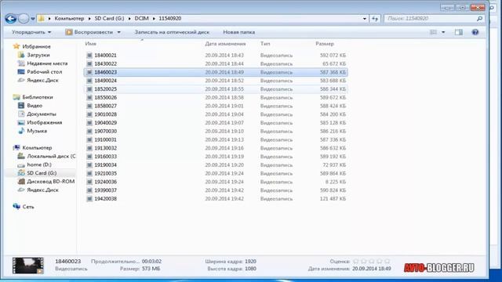This screenshot has height=282, width=502.
Task: Sort by the Тип column header
Action: pos(265,44)
